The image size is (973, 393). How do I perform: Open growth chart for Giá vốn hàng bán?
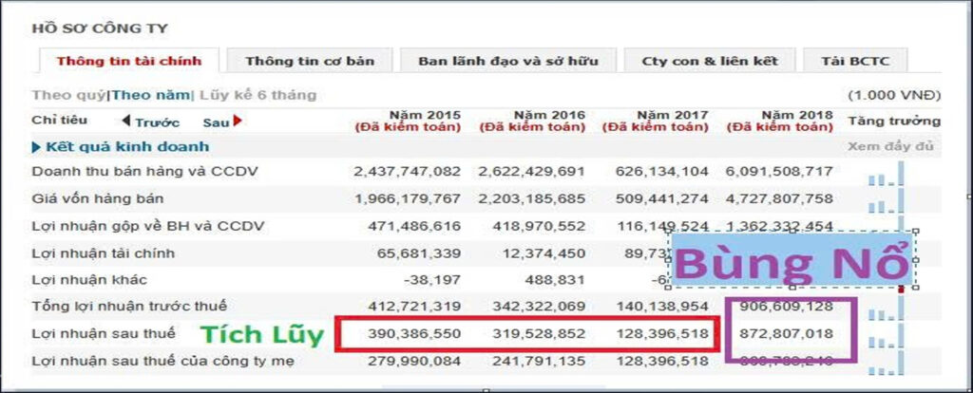pyautogui.click(x=887, y=201)
